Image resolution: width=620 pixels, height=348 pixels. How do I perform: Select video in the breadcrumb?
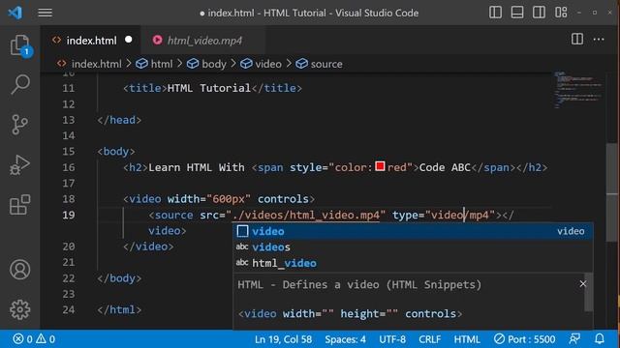coord(268,64)
